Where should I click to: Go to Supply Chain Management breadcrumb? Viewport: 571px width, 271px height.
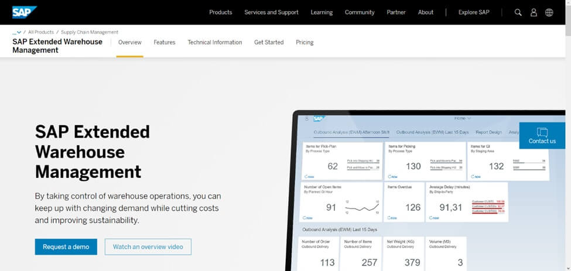[90, 32]
